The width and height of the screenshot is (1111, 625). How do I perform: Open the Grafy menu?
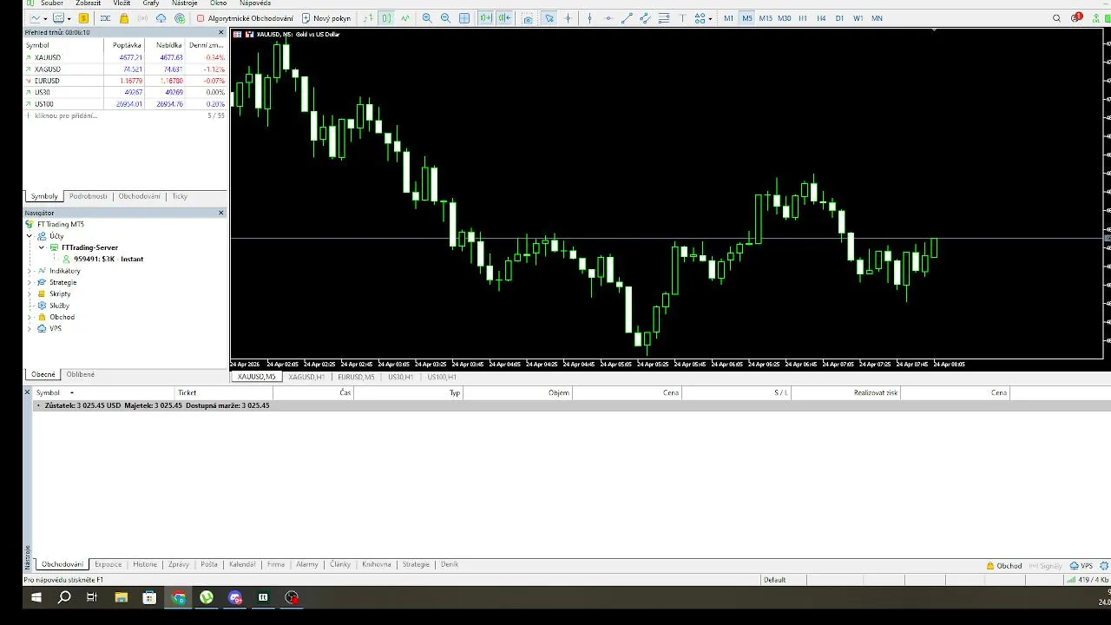(151, 3)
